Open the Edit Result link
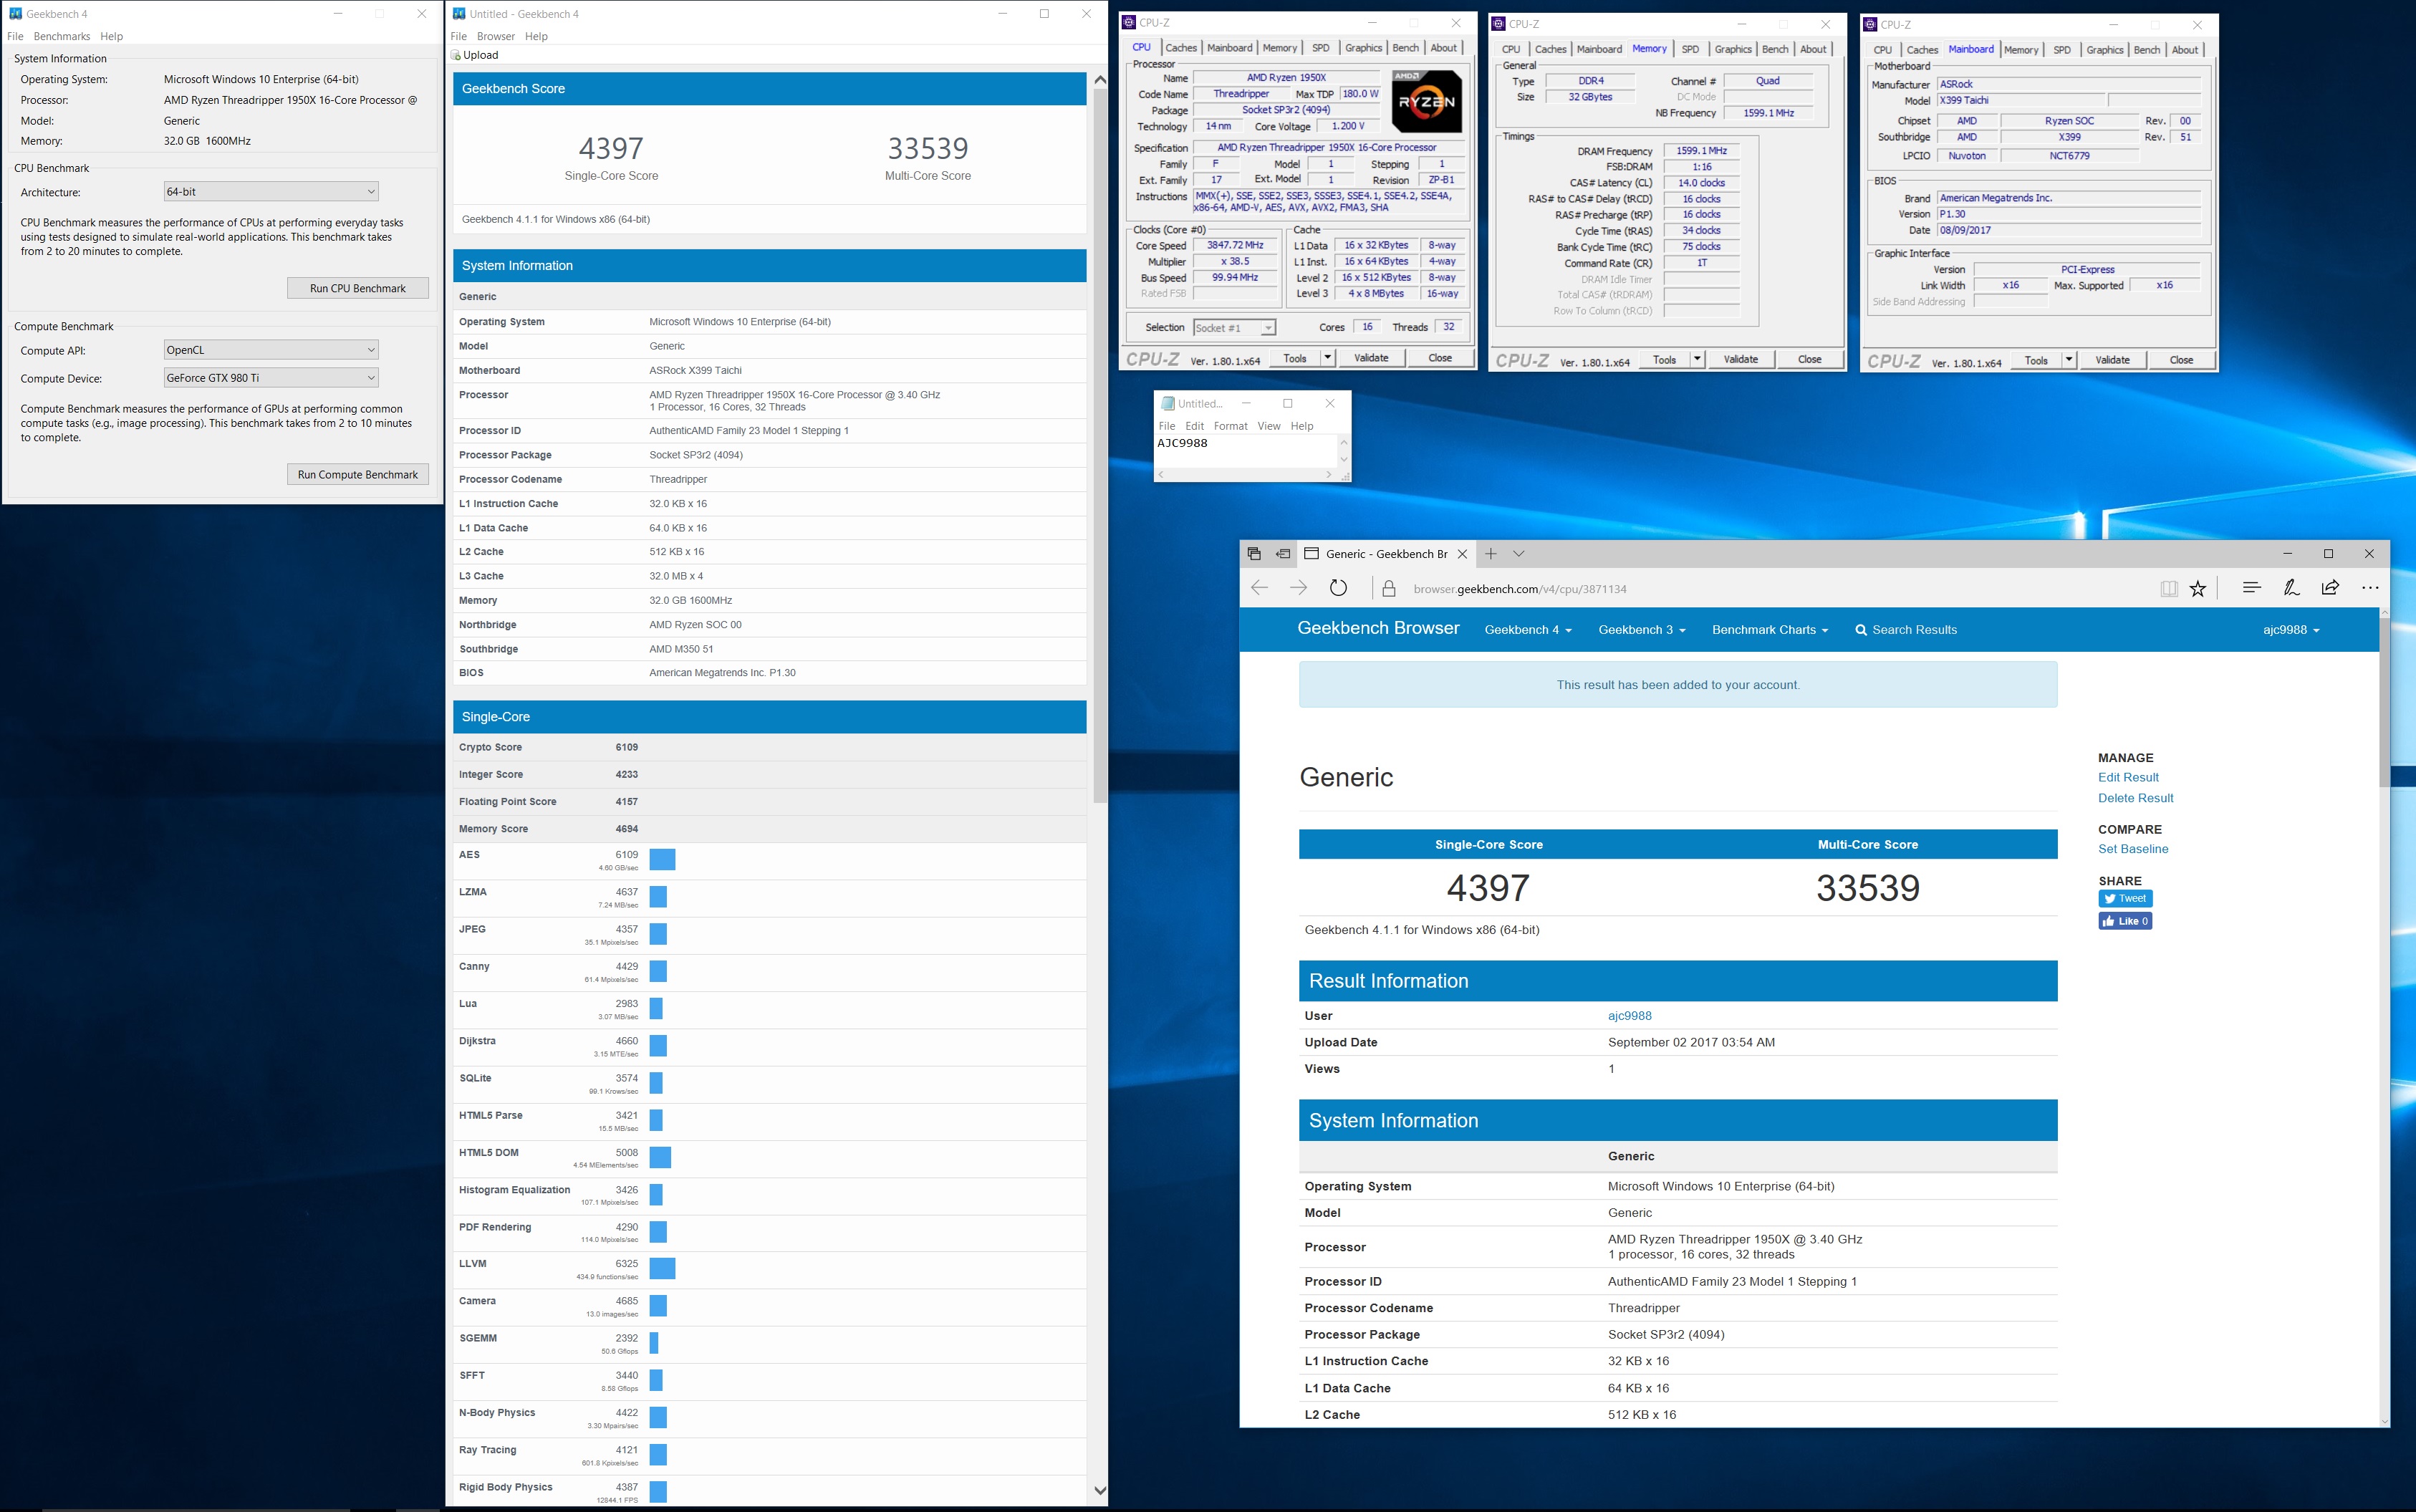Viewport: 2416px width, 1512px height. pos(2128,777)
